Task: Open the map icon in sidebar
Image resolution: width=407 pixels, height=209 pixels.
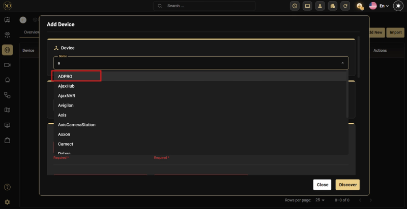Action: click(7, 110)
